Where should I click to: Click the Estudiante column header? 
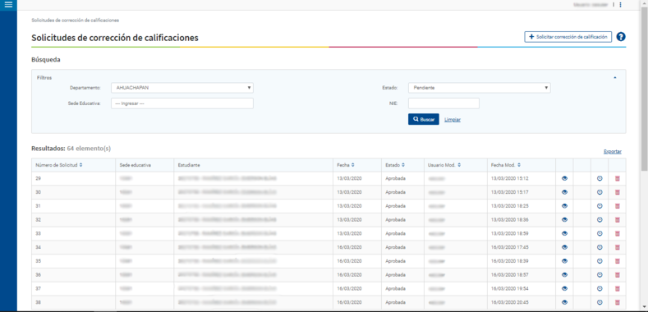189,165
